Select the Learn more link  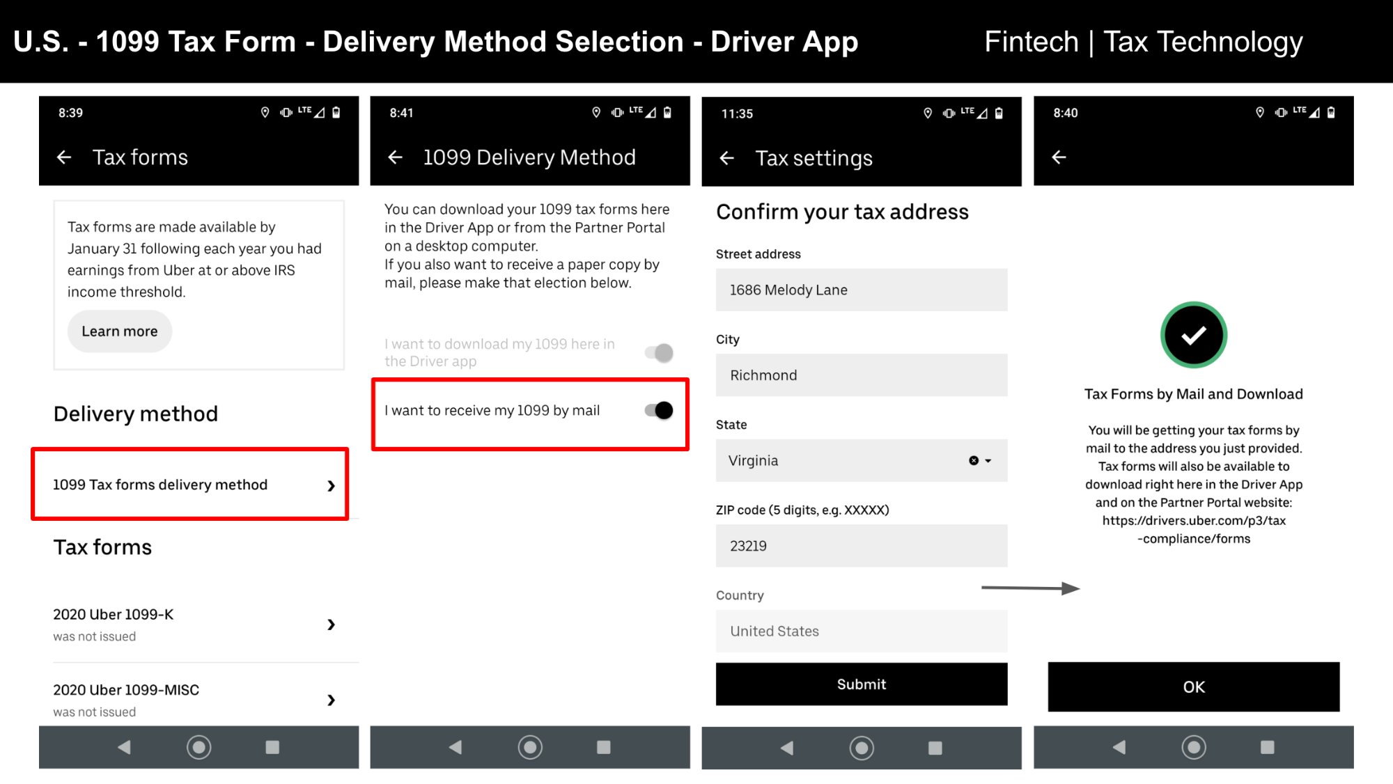(119, 331)
